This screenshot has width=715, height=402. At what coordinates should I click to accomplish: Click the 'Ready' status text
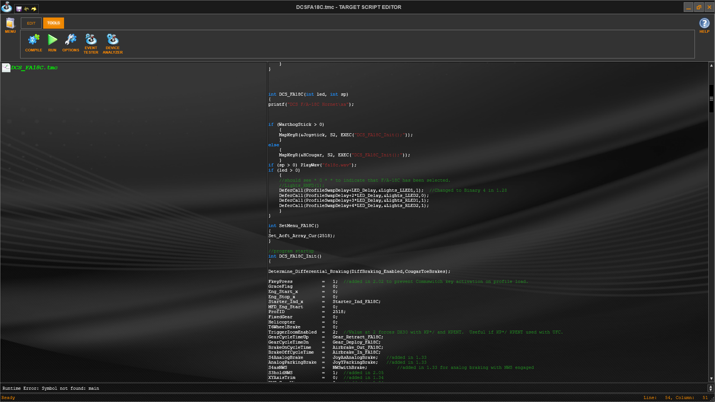[x=8, y=398]
